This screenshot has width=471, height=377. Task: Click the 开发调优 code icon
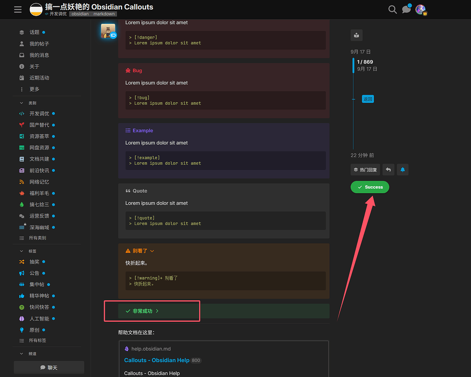(x=22, y=114)
